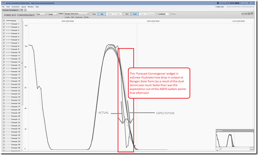The image size is (258, 155).
Task: Open the Target dropdown
Action: coord(53,14)
